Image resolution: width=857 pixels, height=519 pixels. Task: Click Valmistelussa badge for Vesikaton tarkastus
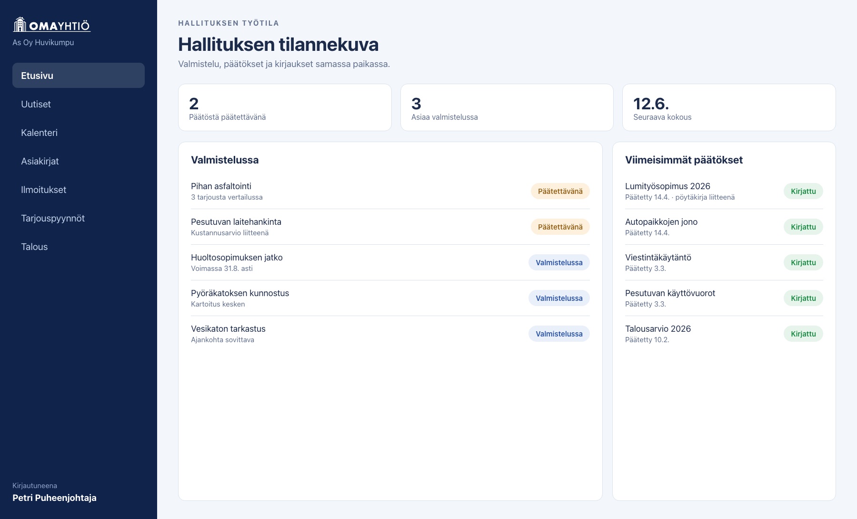coord(559,334)
